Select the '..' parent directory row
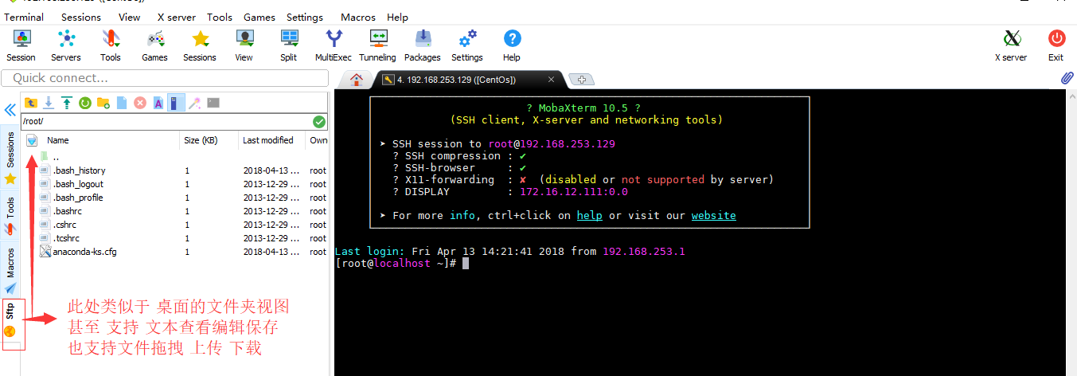1077x376 pixels. (x=175, y=157)
